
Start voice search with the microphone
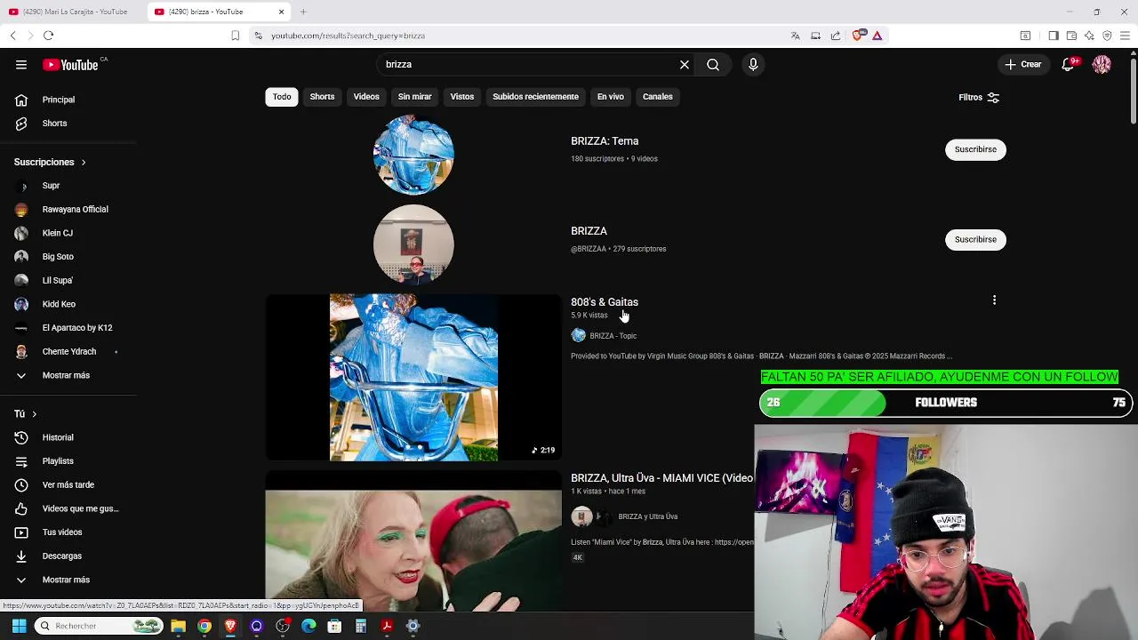click(753, 64)
